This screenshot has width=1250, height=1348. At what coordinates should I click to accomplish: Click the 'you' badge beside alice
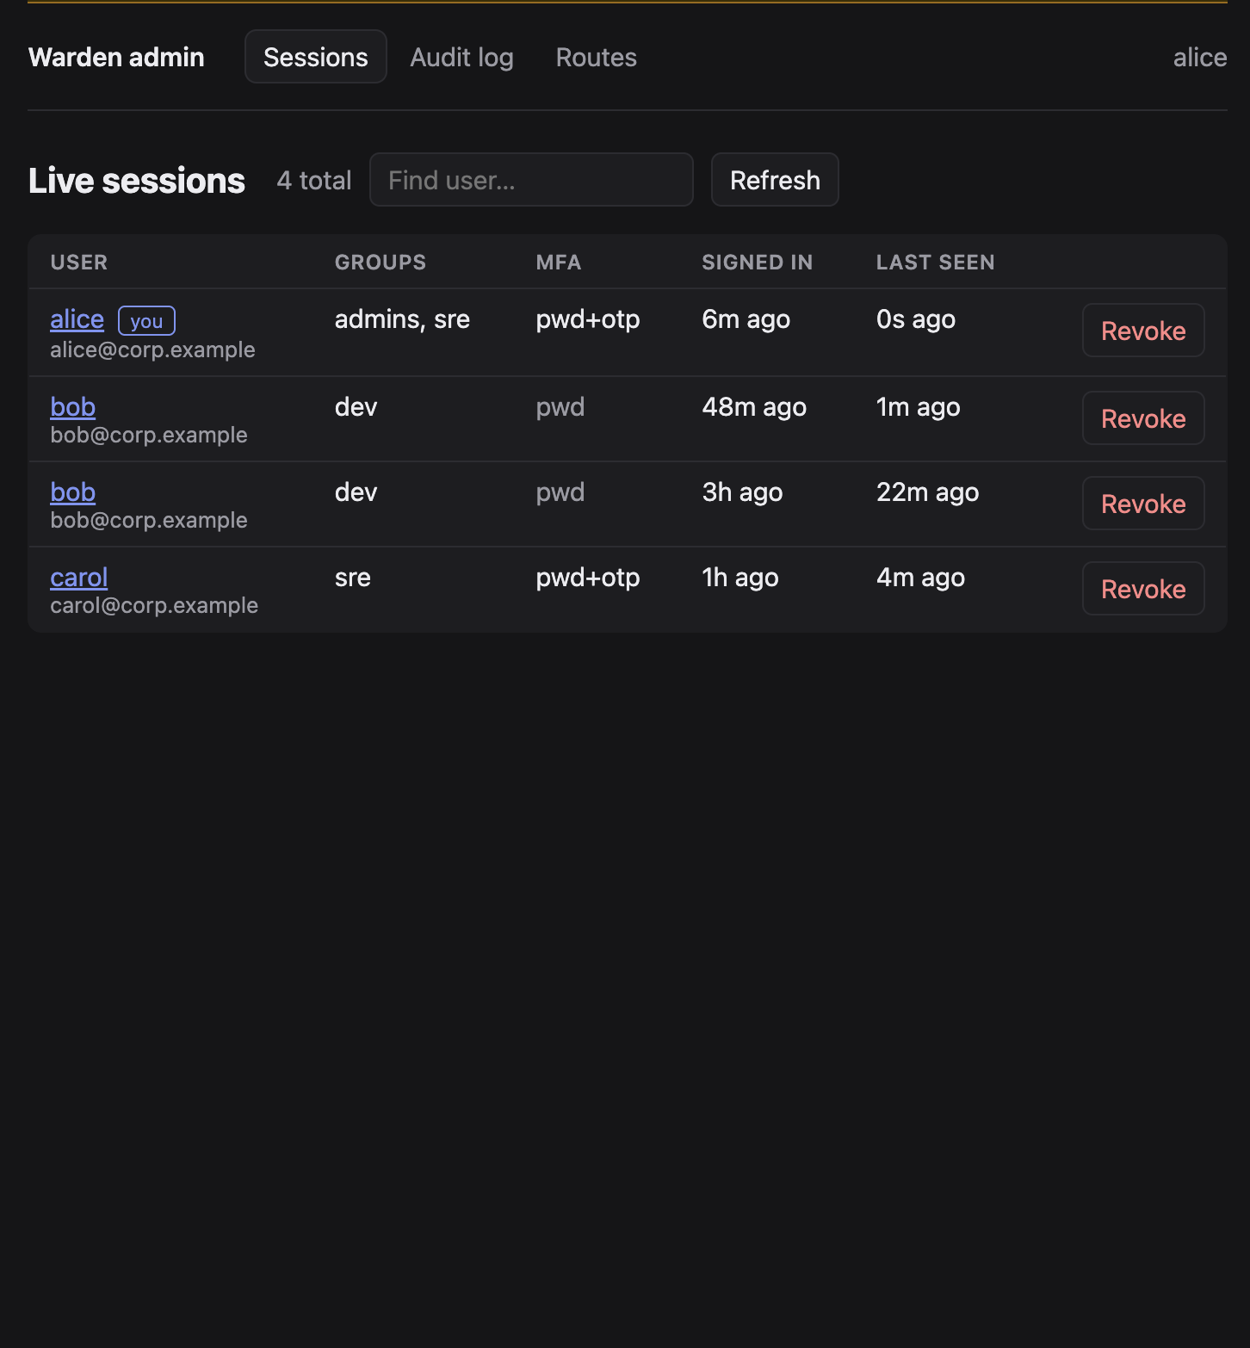pos(146,321)
